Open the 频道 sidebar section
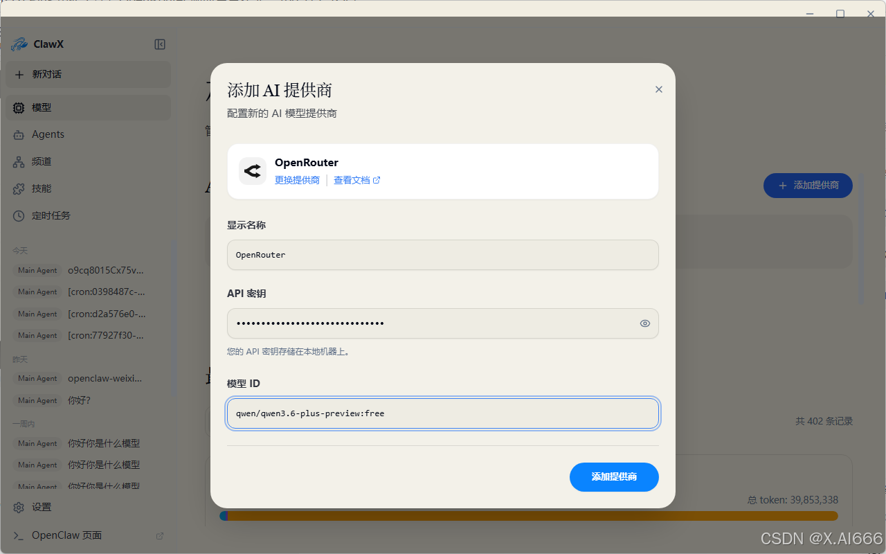The width and height of the screenshot is (886, 554). (x=88, y=161)
